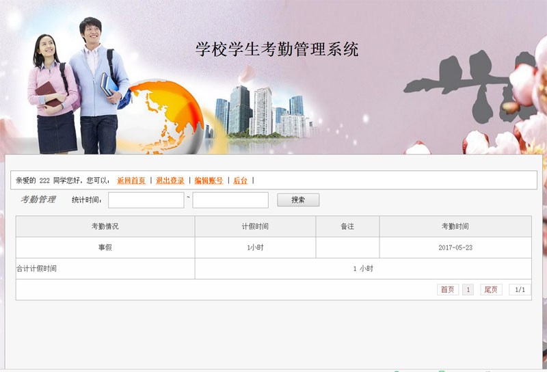Select the 考勤时间 column header
Viewport: 547px width, 372px height.
455,226
